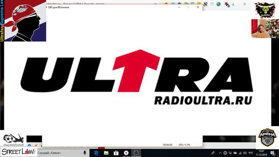Expand hidden system tray icons
279x157 pixels.
tap(220, 153)
